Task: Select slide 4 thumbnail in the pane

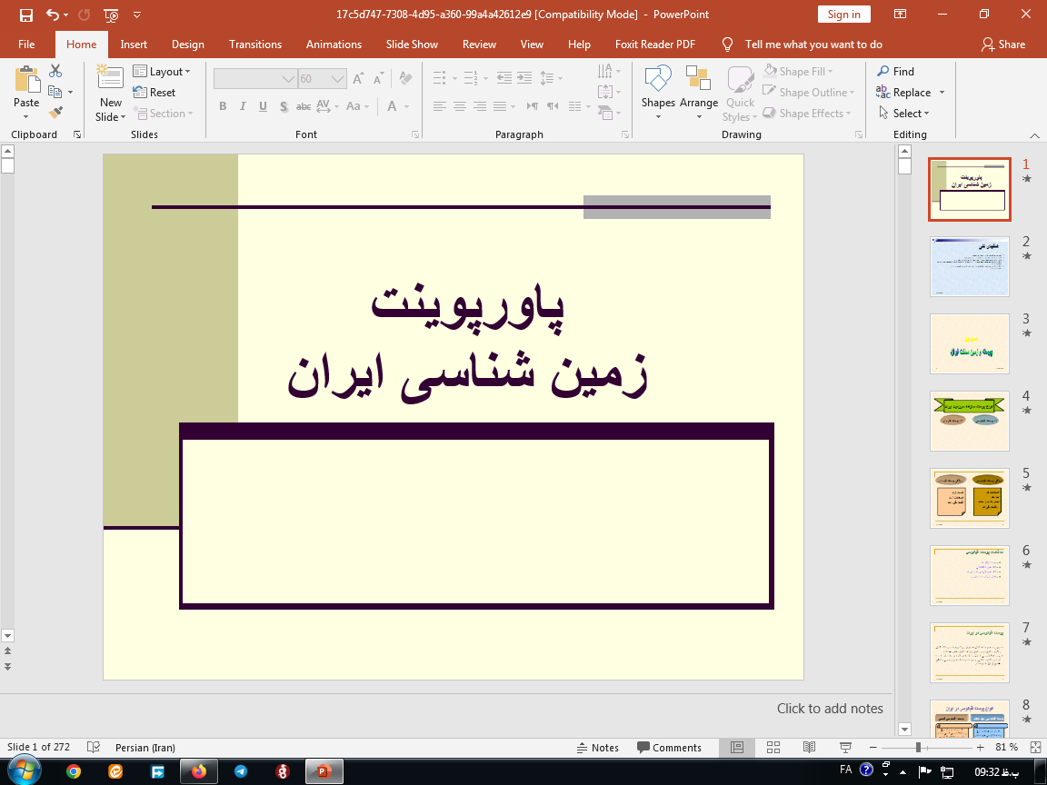Action: click(x=969, y=421)
